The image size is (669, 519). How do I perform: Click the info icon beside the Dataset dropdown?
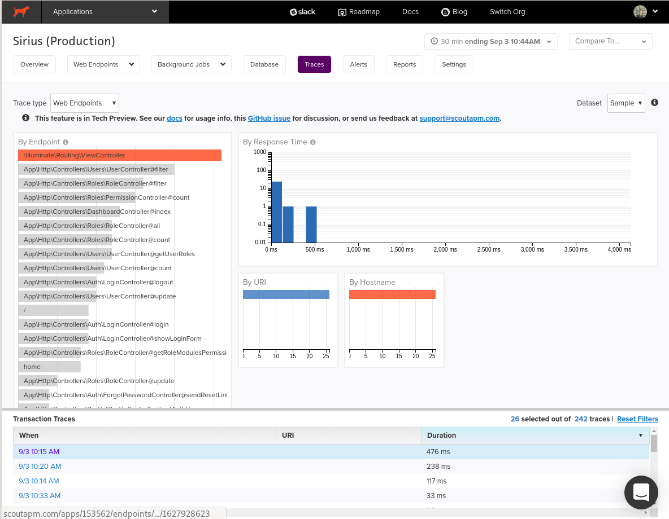654,102
